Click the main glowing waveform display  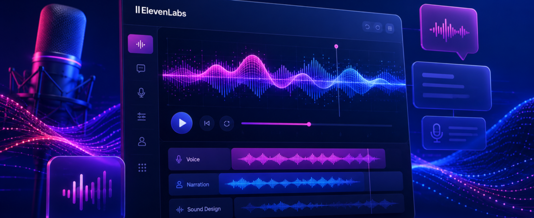[x=284, y=77]
